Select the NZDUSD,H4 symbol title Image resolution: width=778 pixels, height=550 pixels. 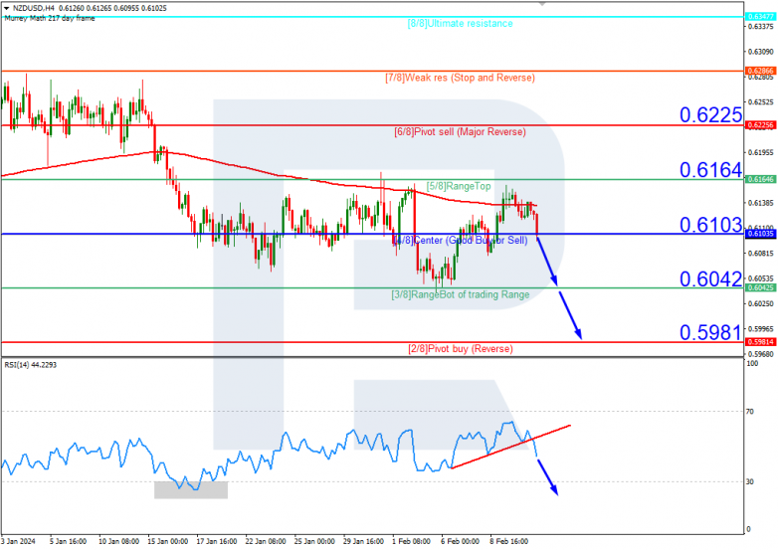34,8
